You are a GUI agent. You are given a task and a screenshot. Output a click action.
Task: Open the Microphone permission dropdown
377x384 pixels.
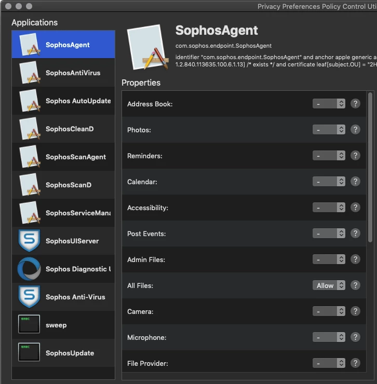329,337
